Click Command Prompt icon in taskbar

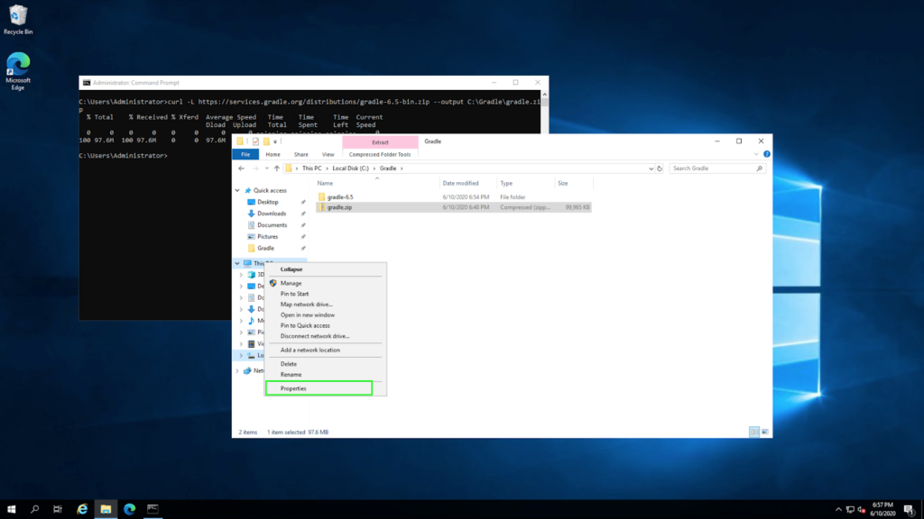[152, 509]
